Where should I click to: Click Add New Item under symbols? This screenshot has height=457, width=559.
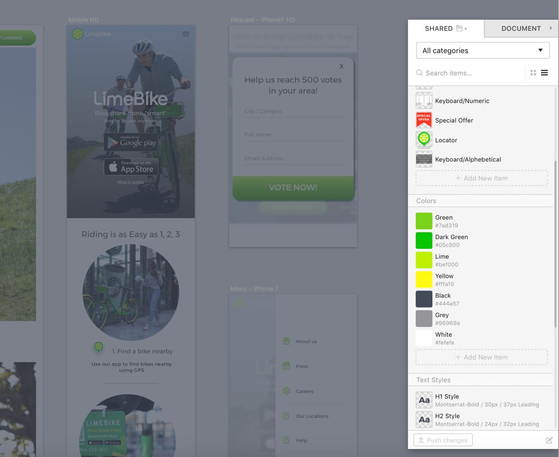482,178
